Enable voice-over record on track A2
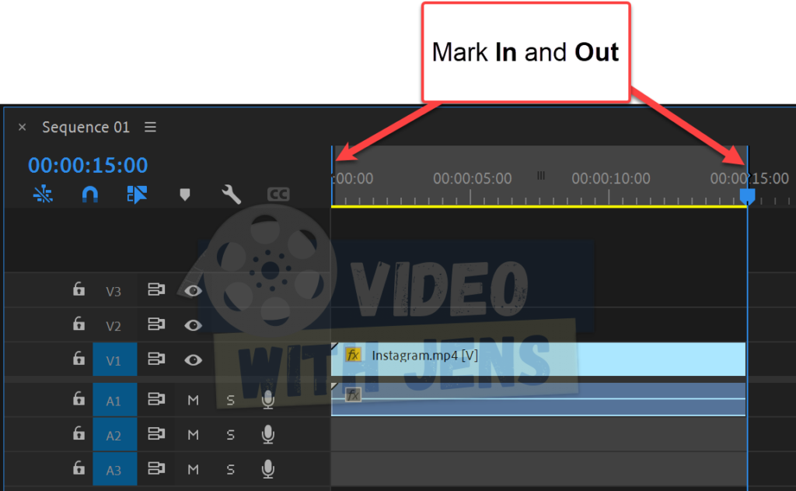 pos(268,434)
